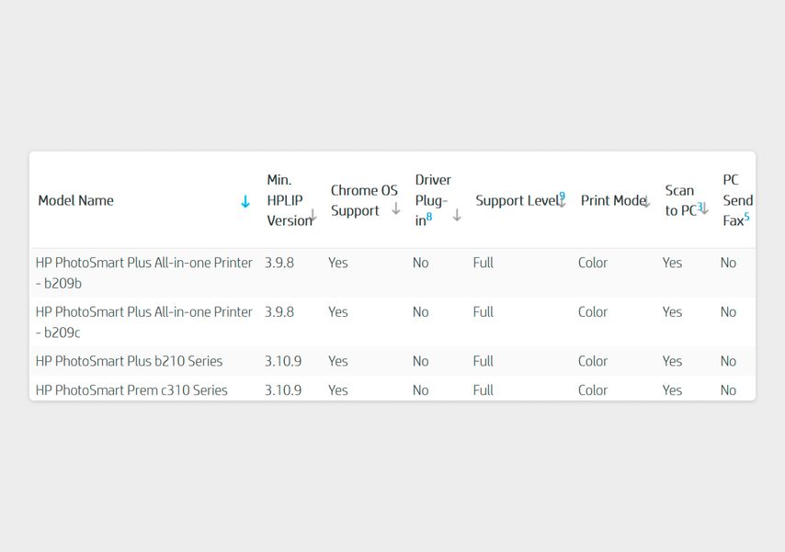Click PC Send Fax 'No' in c310 row
The height and width of the screenshot is (552, 785).
728,390
